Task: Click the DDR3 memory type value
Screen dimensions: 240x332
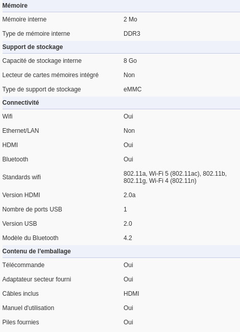Action: 132,34
